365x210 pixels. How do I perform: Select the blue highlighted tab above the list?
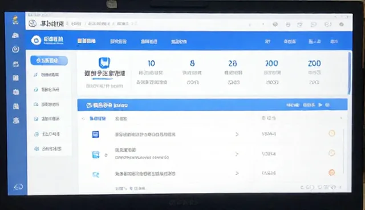pos(98,119)
